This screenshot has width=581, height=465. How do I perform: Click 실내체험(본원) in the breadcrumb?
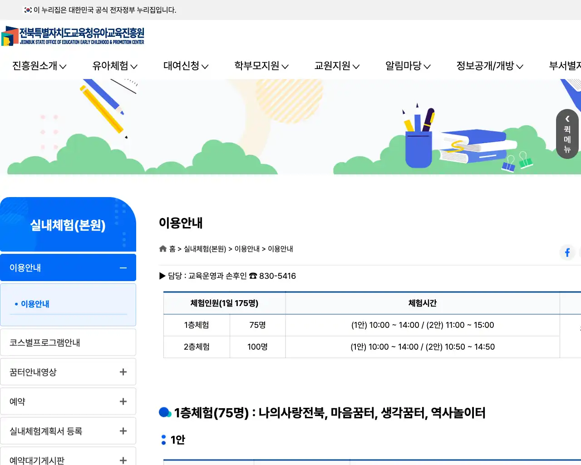205,248
